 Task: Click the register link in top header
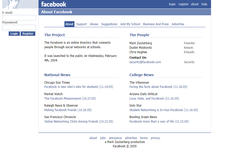coord(184,4)
